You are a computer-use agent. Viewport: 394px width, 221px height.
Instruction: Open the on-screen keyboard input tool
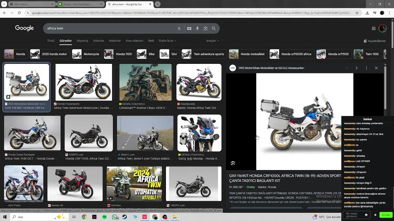(x=189, y=28)
